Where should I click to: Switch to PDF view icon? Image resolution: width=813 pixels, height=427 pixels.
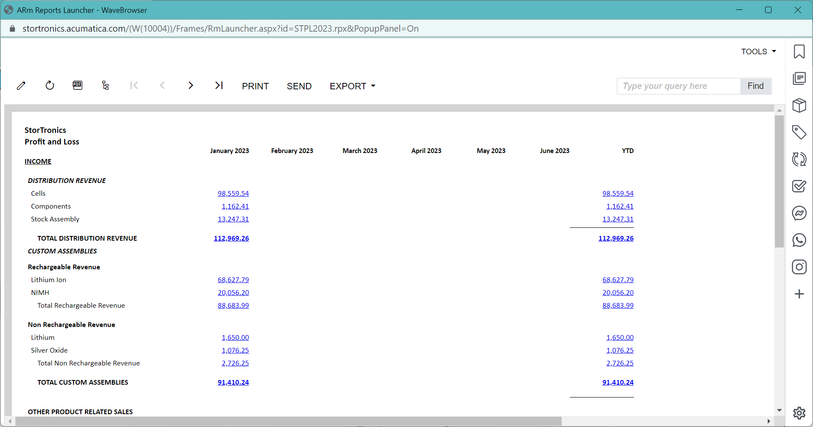(77, 85)
